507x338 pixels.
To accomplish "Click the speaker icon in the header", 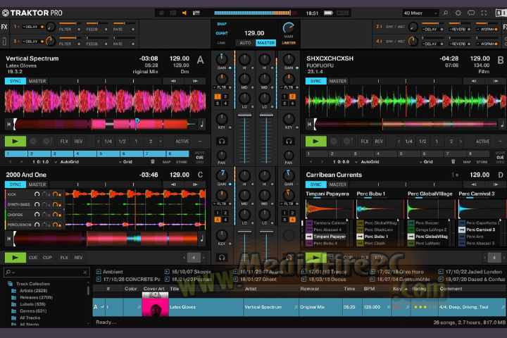I will coord(184,13).
